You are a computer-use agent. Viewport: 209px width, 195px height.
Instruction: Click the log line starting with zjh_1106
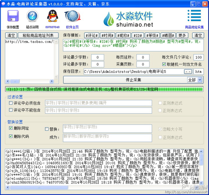pos(102,171)
